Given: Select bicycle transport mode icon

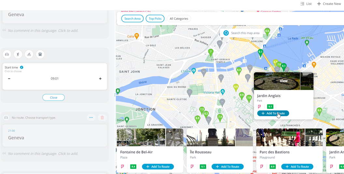Looking at the screenshot, I should pos(29,54).
